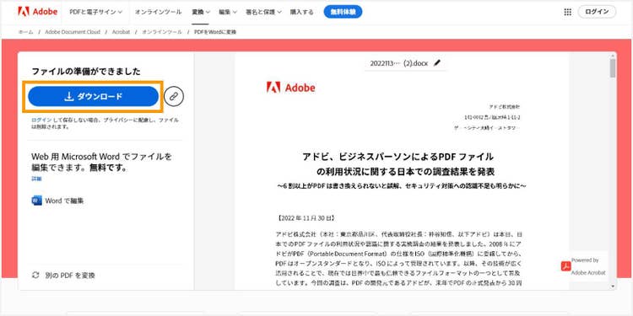This screenshot has width=633, height=316.
Task: Click the date text 【2022 年 11 月 30 日】
Action: [306, 218]
